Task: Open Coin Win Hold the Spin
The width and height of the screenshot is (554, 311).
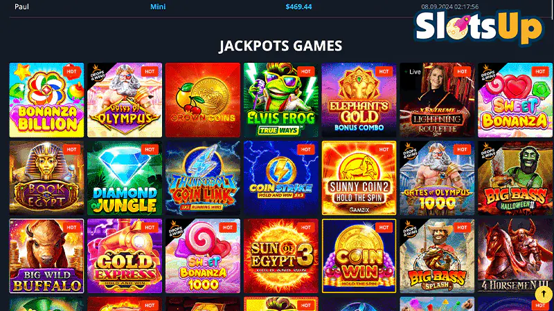Action: (359, 256)
